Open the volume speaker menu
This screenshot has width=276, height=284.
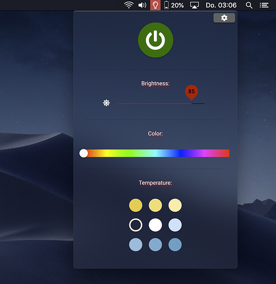coord(142,5)
